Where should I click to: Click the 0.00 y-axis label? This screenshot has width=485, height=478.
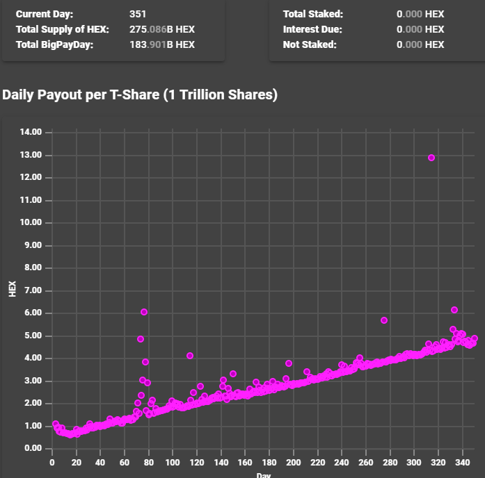point(33,448)
